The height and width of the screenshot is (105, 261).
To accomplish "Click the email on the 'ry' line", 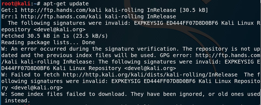I will 37,88.
